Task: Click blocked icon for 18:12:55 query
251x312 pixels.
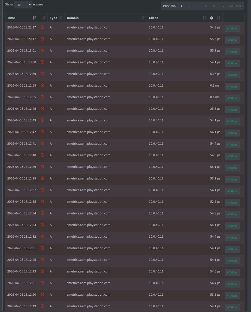Action: pyautogui.click(x=42, y=97)
